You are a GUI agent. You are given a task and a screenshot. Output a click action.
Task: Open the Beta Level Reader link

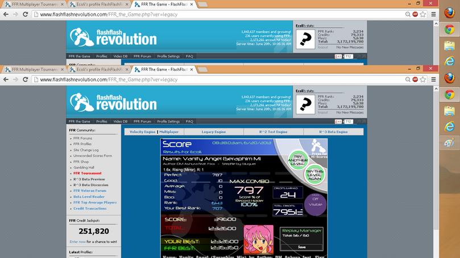click(89, 197)
